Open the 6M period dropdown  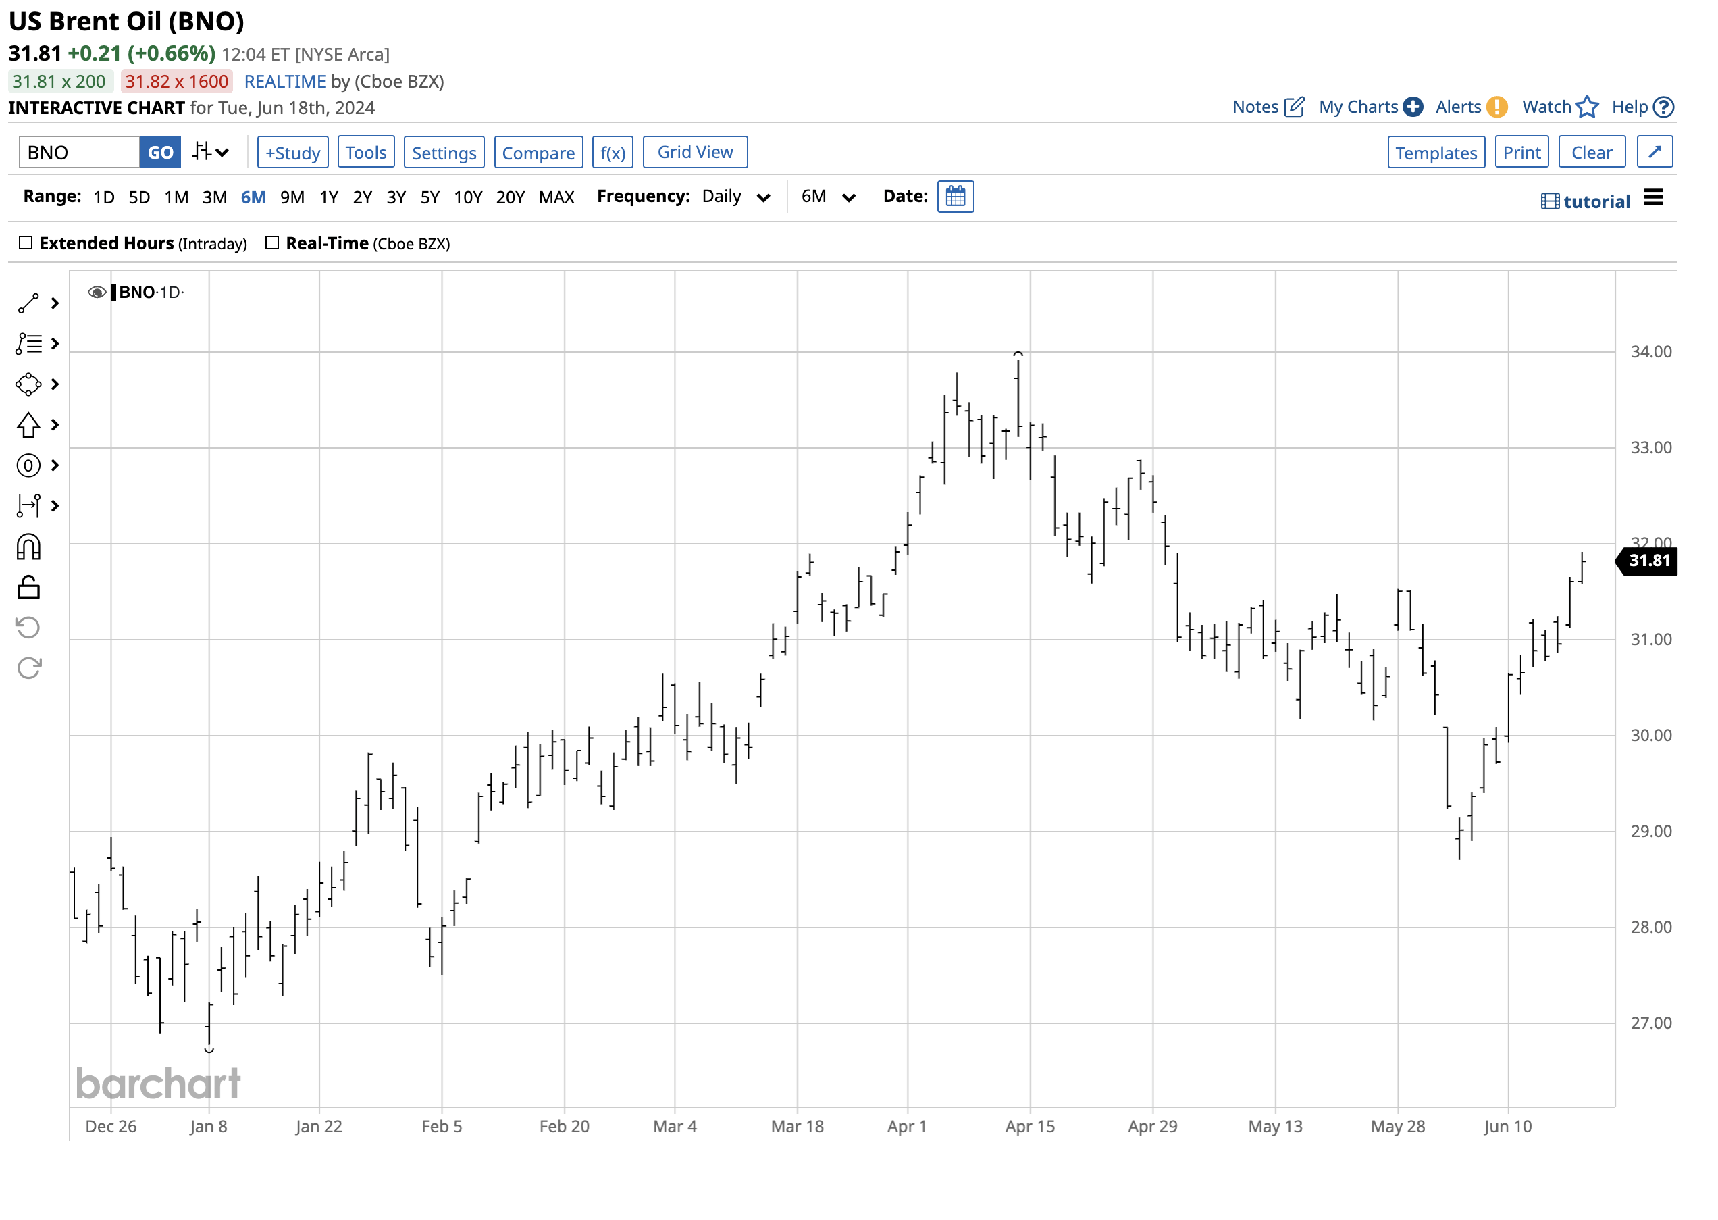(827, 197)
